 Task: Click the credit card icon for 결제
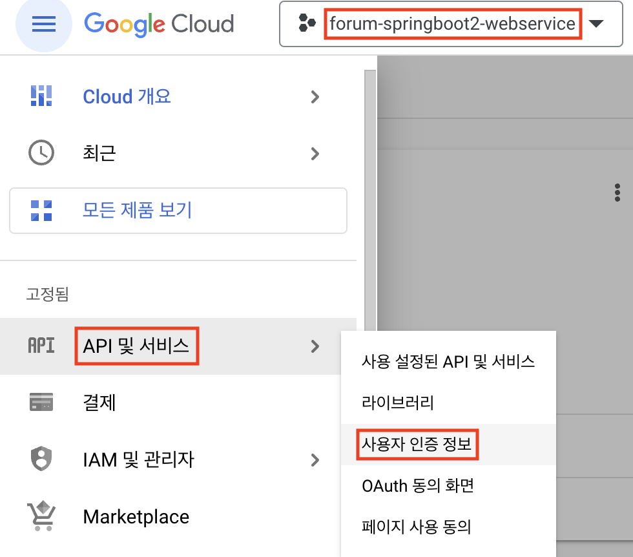coord(41,402)
